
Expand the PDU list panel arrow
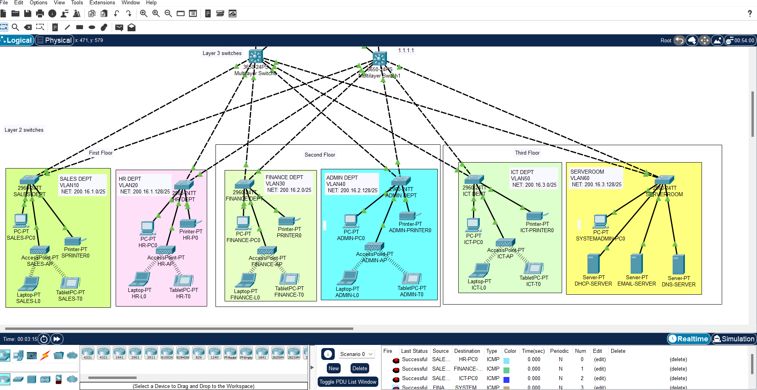point(312,367)
